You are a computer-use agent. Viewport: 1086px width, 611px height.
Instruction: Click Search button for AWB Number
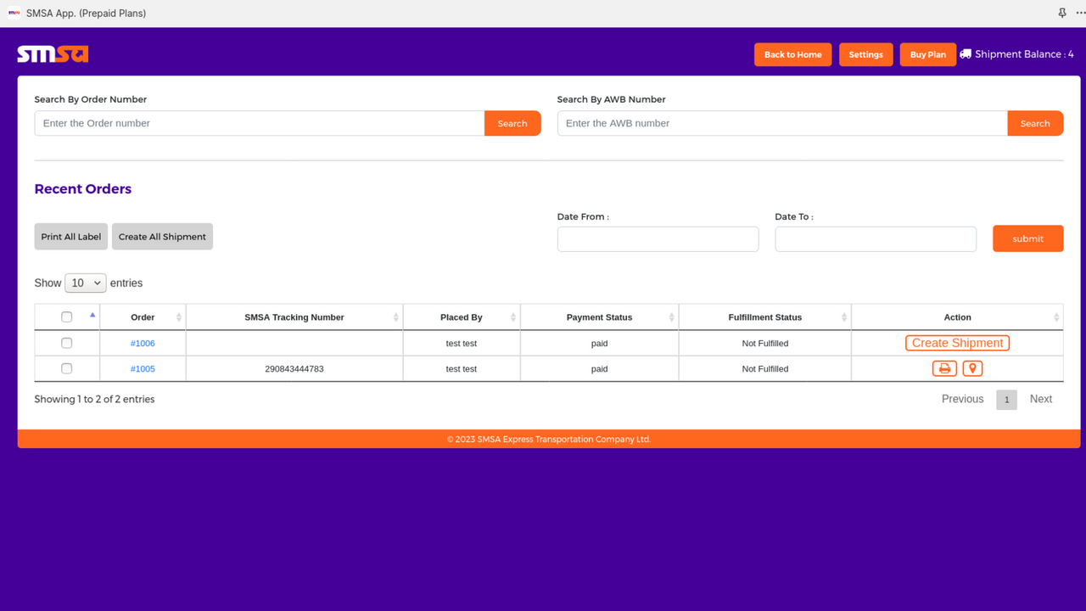click(1035, 123)
